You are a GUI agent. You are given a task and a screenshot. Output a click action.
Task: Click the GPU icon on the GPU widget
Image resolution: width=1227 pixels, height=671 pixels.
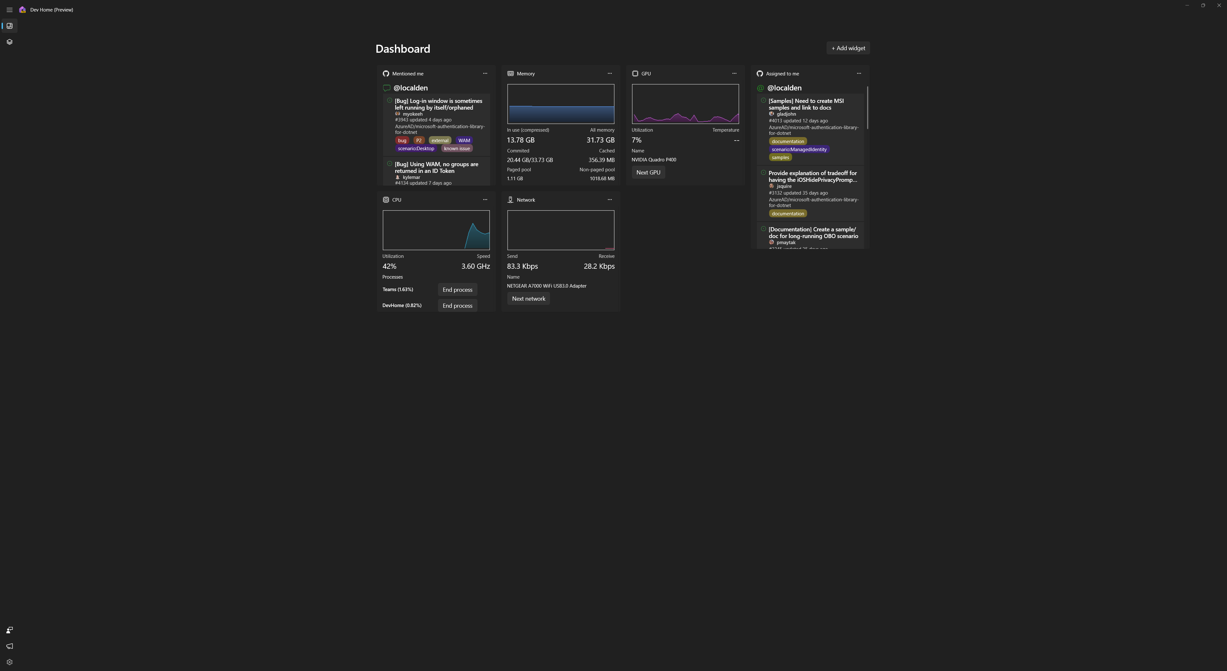(x=635, y=73)
